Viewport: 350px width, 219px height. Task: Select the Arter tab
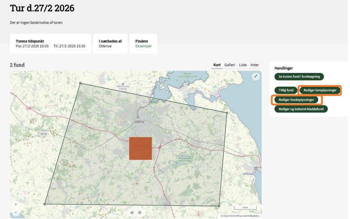[x=255, y=65]
